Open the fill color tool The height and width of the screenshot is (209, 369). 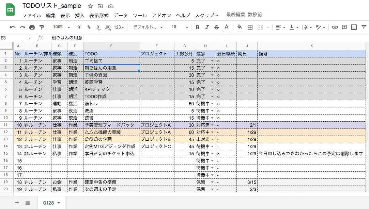pos(240,27)
